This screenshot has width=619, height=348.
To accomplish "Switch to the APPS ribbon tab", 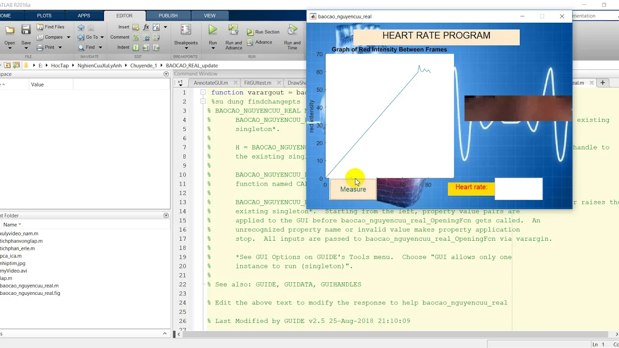I will 84,15.
